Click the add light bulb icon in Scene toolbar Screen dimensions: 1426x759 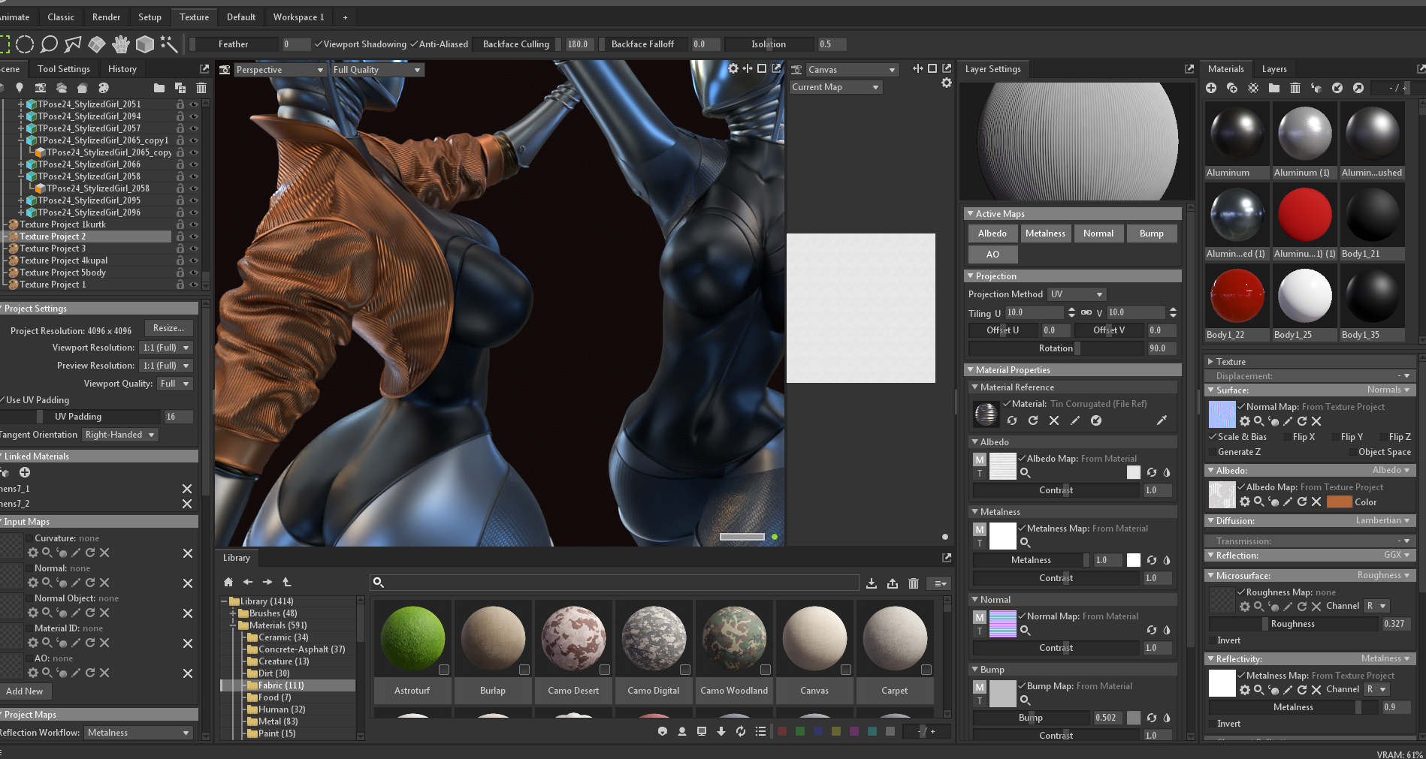[x=20, y=88]
